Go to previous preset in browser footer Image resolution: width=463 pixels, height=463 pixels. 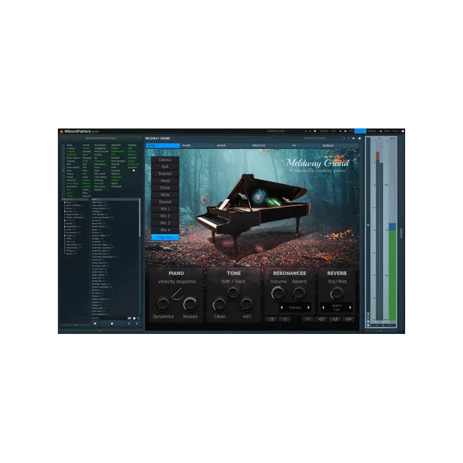tap(128, 324)
